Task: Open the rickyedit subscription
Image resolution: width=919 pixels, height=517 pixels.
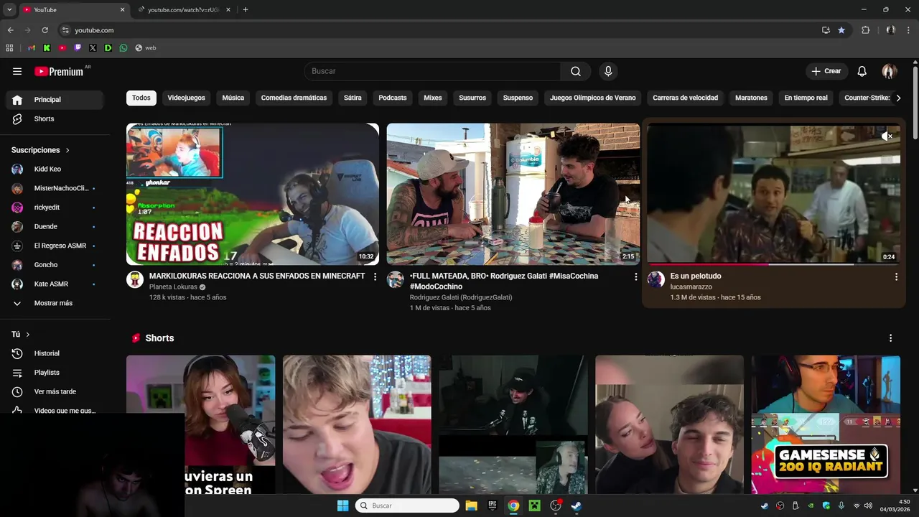Action: tap(55, 208)
